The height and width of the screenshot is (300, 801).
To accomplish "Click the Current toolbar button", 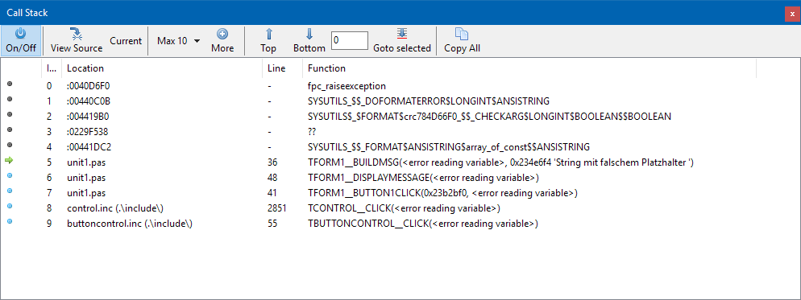I will point(126,41).
